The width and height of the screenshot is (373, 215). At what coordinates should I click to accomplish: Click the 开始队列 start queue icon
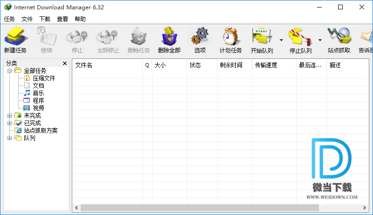coord(262,36)
